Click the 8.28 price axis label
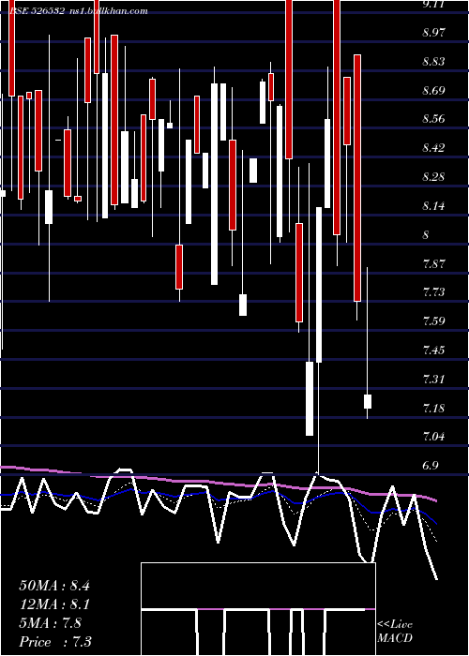 pyautogui.click(x=434, y=176)
